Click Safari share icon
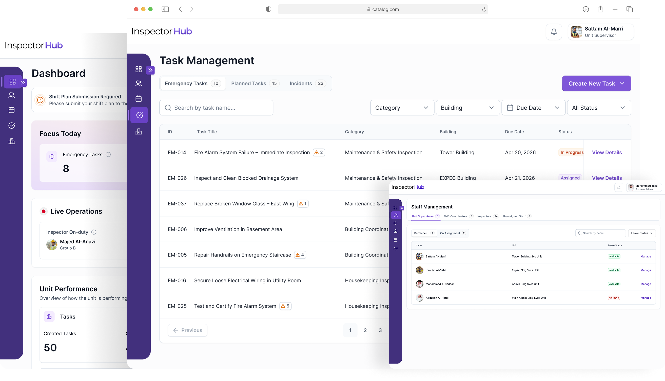The image size is (665, 381). click(600, 9)
